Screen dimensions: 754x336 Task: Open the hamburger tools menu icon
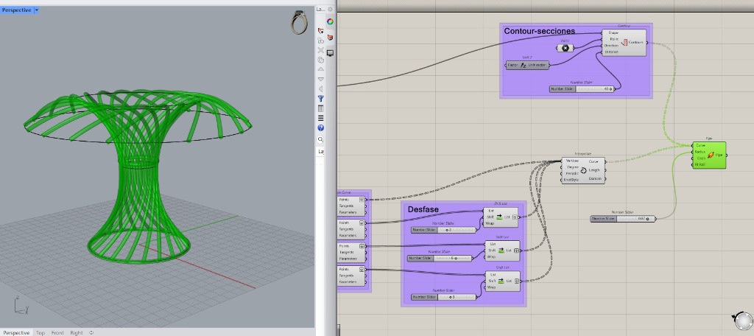[x=321, y=118]
